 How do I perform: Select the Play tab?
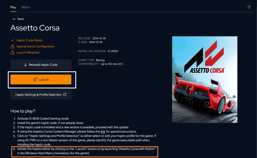(x=13, y=7)
